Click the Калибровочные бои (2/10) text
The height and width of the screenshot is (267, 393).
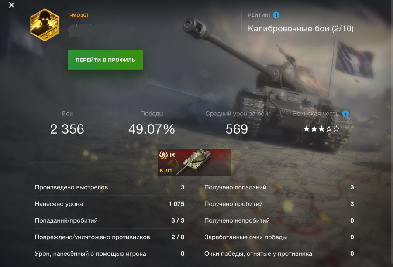coord(301,28)
